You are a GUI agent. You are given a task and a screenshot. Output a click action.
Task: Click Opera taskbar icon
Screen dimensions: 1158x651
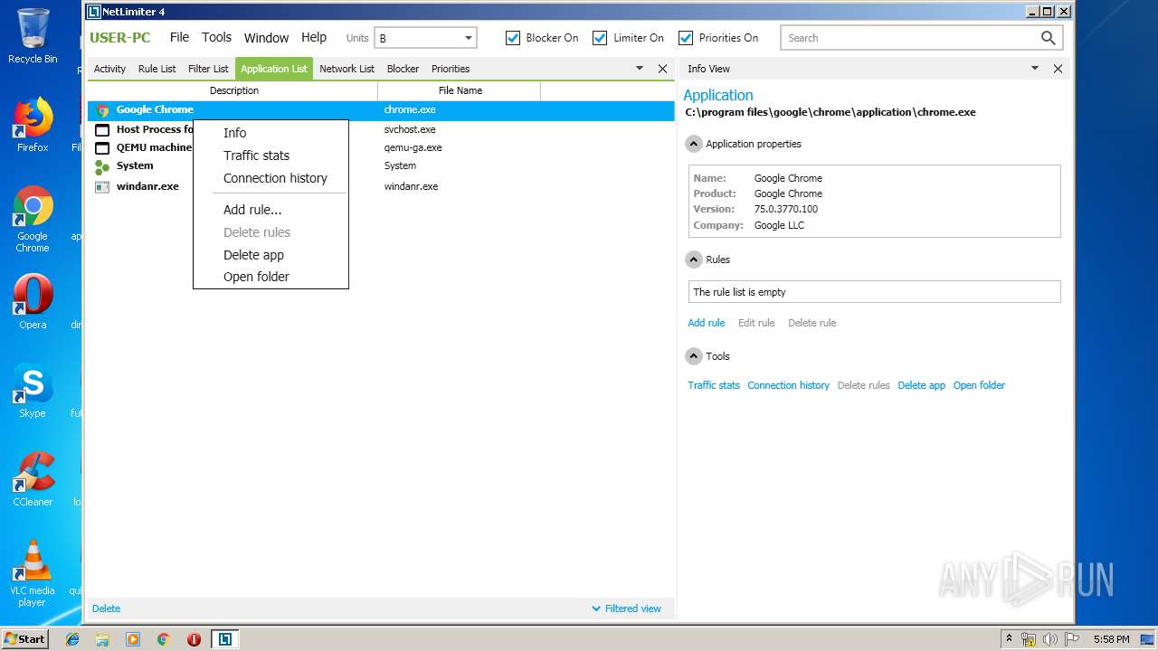click(x=194, y=639)
